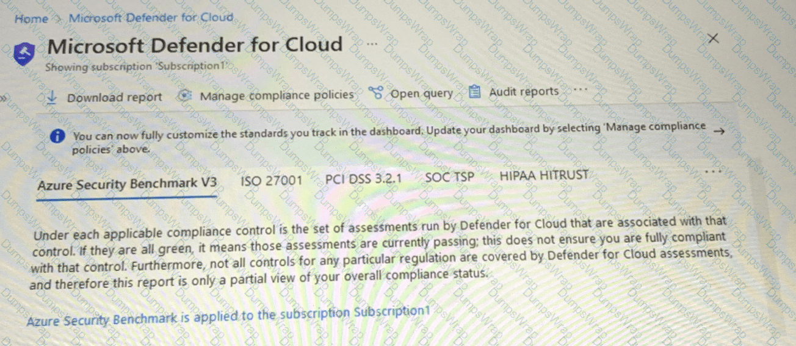Open the ellipsis menu beside page title
This screenshot has width=796, height=346.
click(x=373, y=44)
